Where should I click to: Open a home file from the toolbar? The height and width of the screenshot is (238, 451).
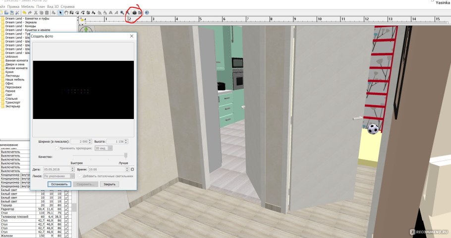pyautogui.click(x=6, y=13)
